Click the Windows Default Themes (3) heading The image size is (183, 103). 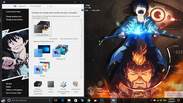pos(43,41)
